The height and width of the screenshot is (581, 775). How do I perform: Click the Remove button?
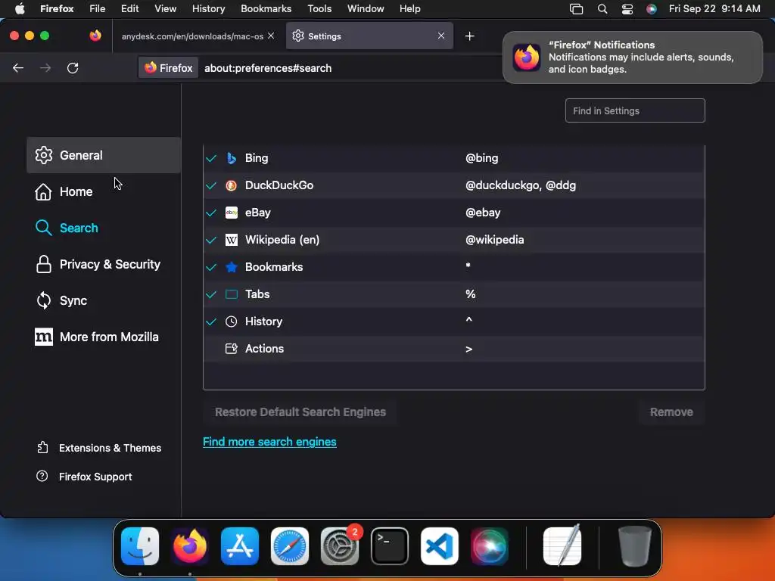671,412
